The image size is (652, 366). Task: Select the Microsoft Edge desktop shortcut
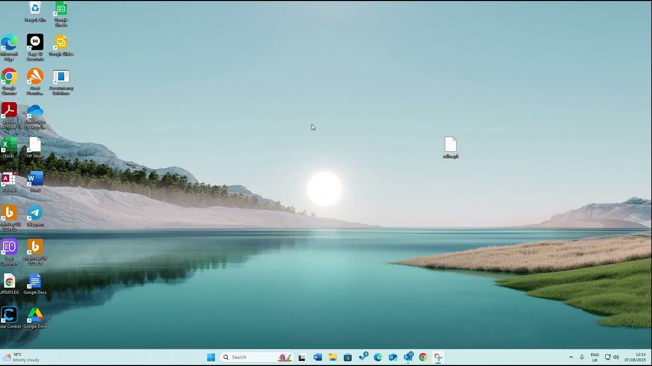(9, 48)
